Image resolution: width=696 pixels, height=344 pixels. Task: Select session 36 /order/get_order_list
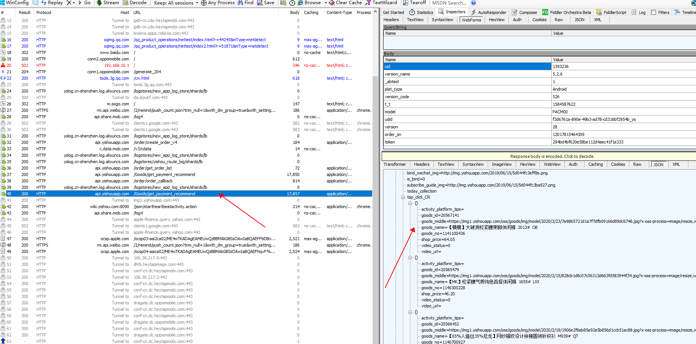(186, 168)
